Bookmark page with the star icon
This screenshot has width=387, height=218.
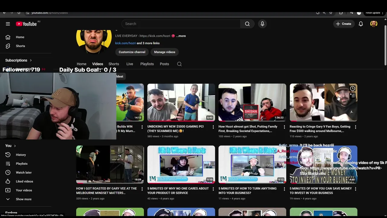[x=331, y=13]
